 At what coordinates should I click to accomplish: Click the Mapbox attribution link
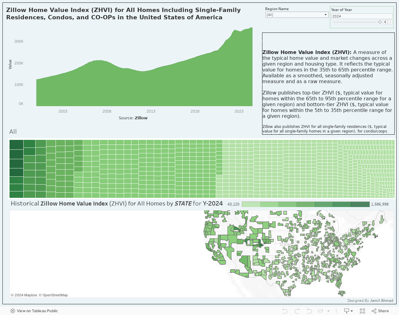coord(24,295)
